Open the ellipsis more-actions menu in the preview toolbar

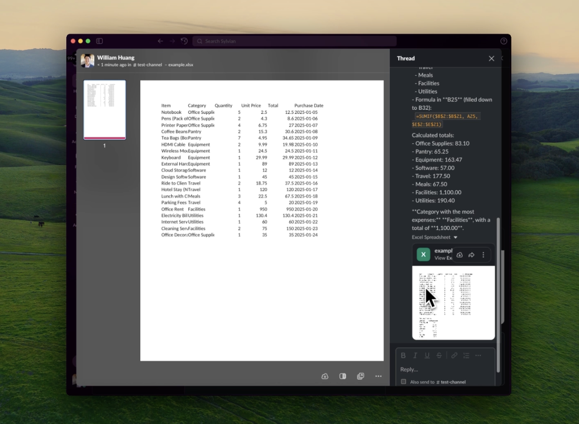[378, 376]
